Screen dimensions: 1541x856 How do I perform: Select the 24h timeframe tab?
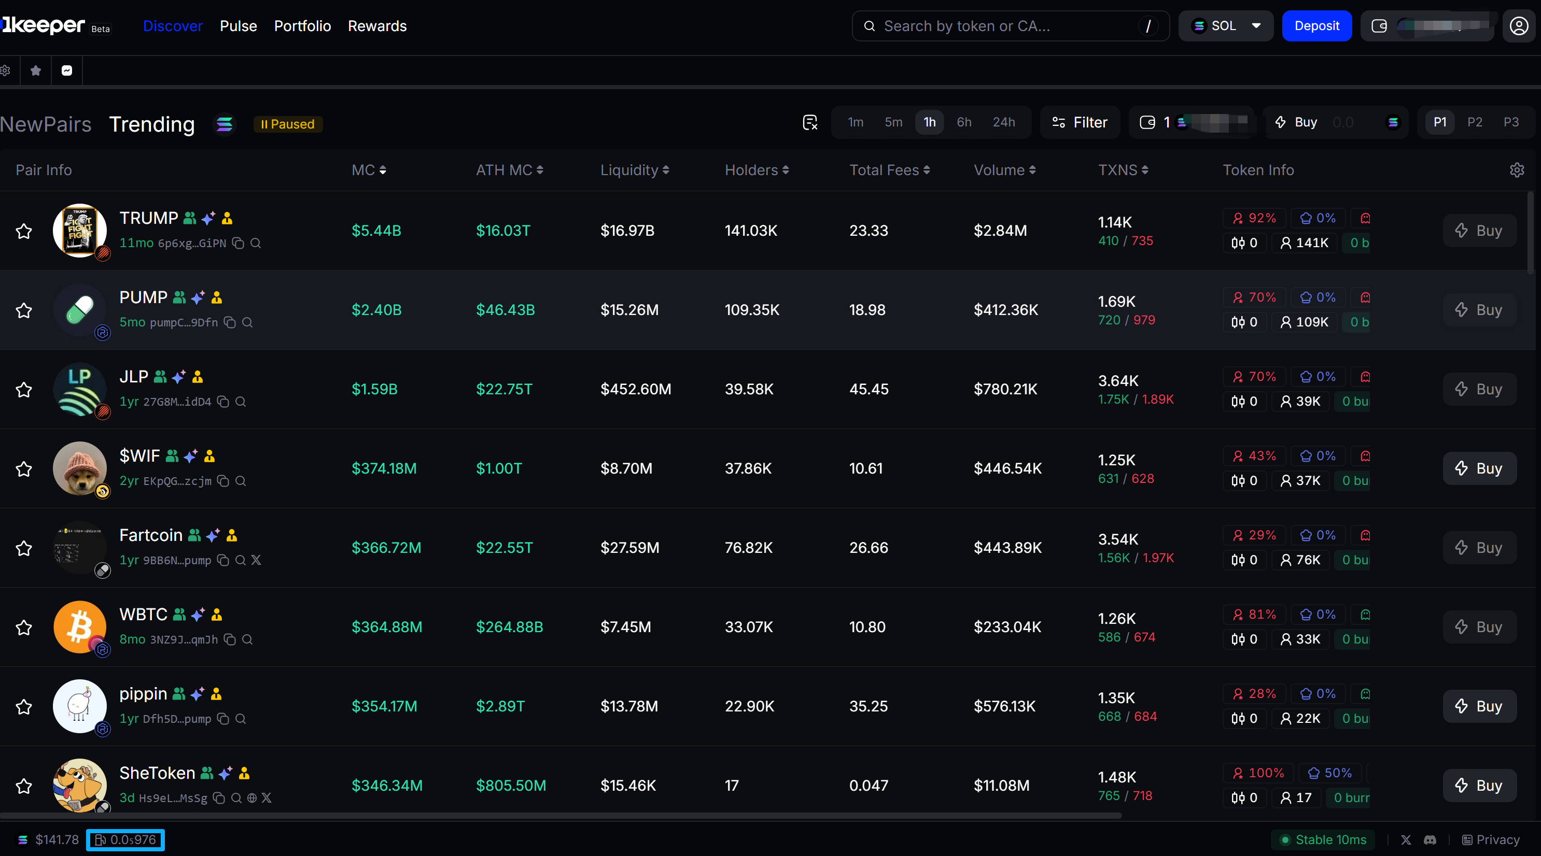click(x=1003, y=122)
